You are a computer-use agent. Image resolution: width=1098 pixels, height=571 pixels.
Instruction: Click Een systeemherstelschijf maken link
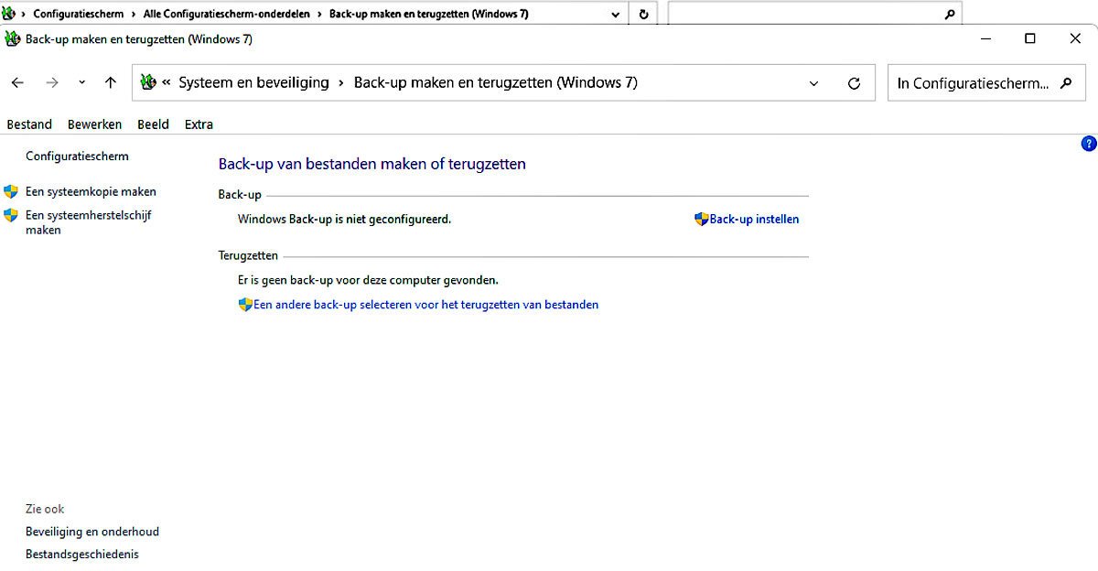tap(88, 223)
